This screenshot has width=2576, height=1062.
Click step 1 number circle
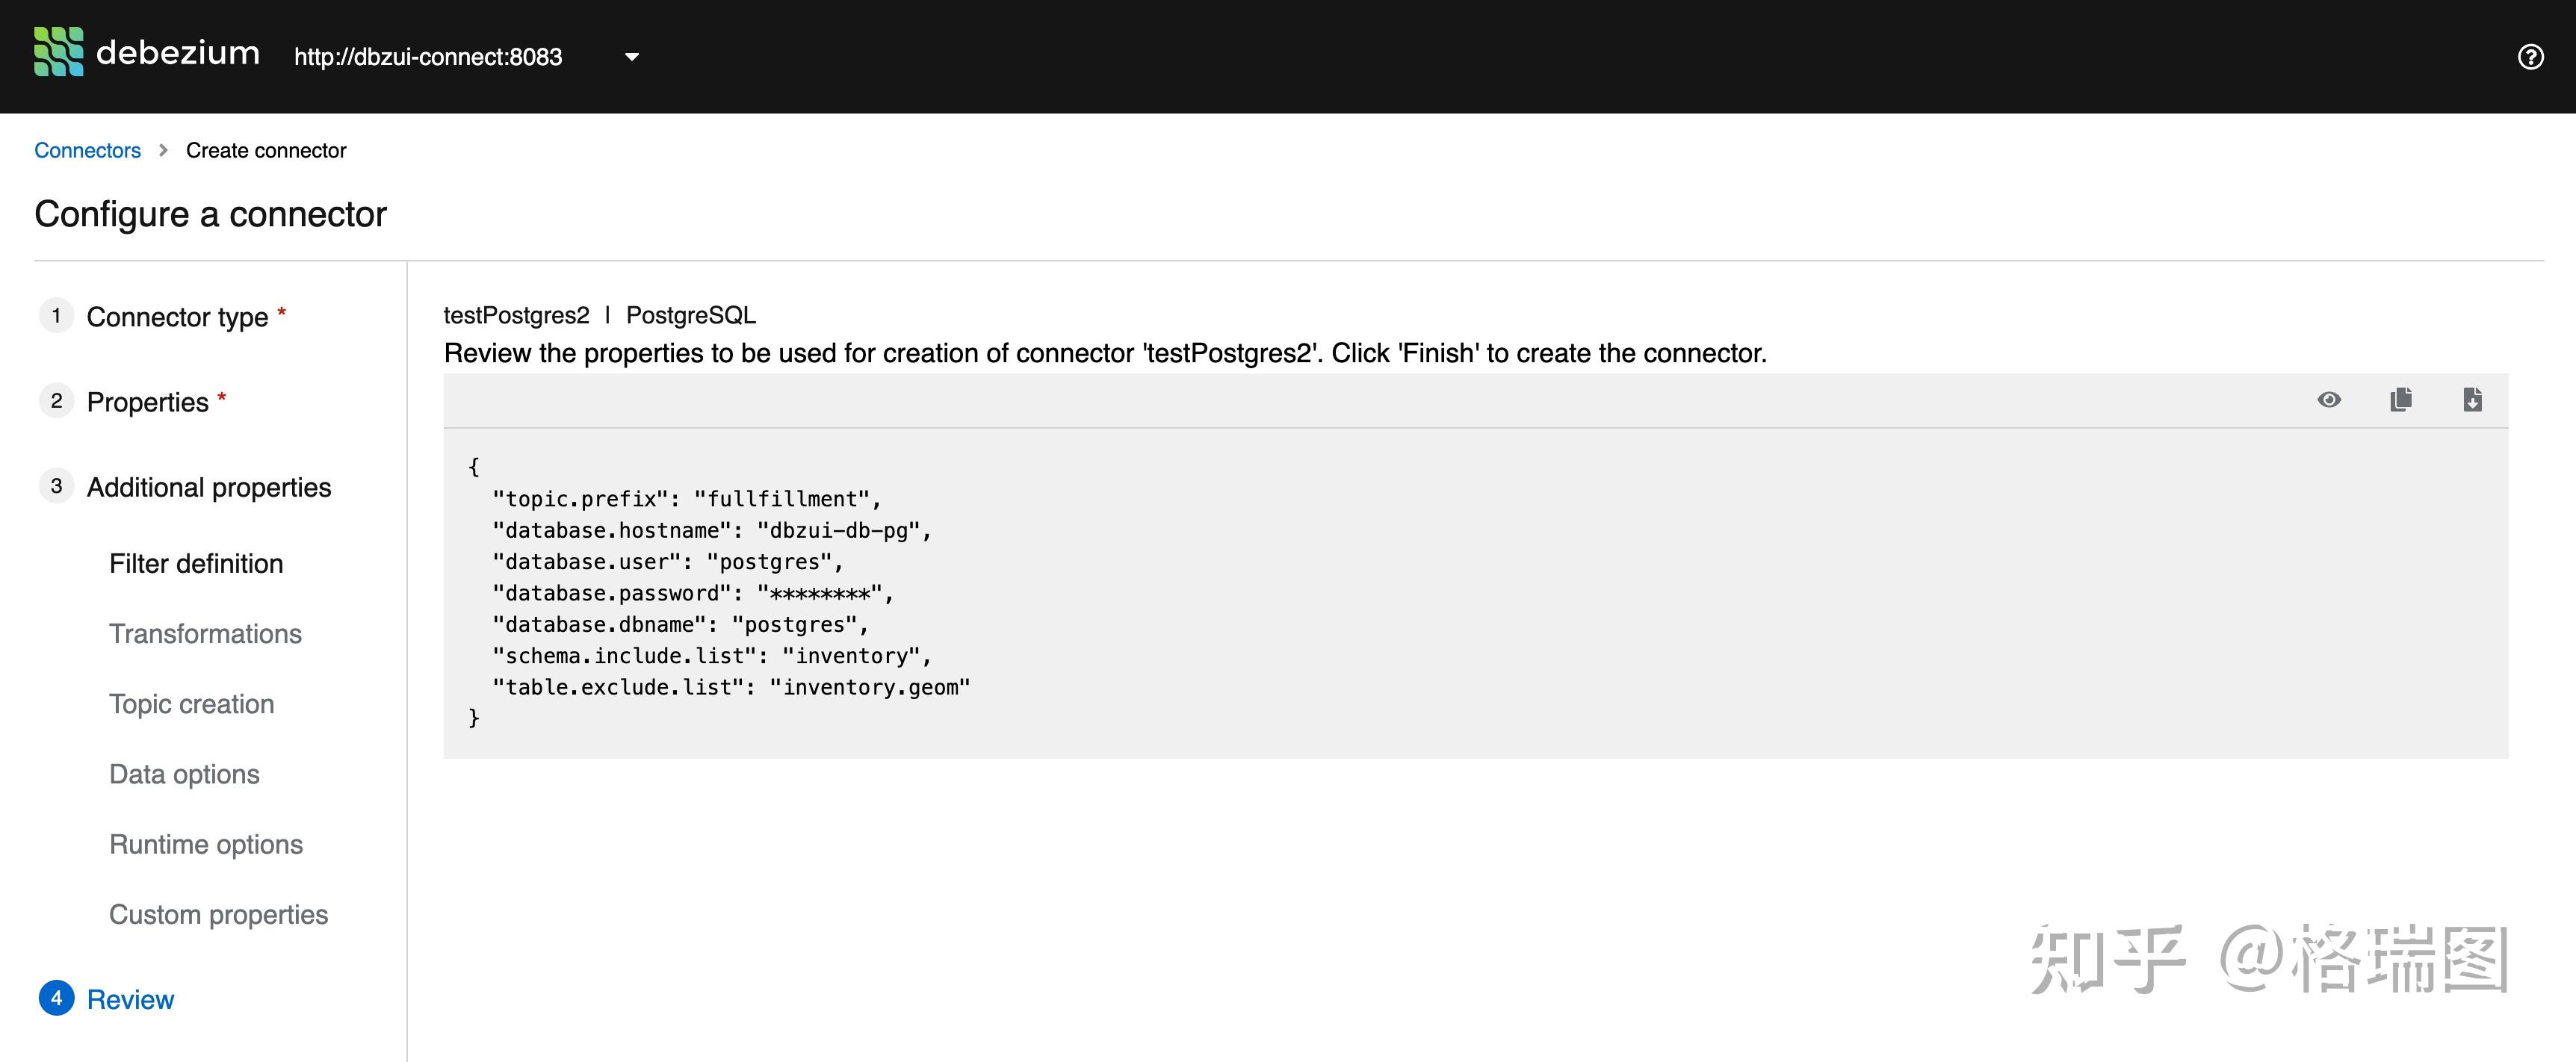56,316
